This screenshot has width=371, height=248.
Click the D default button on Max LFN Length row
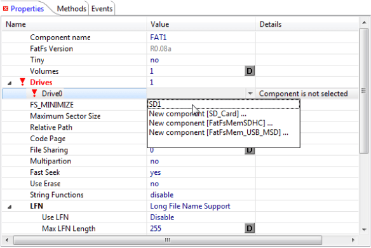[x=250, y=228]
